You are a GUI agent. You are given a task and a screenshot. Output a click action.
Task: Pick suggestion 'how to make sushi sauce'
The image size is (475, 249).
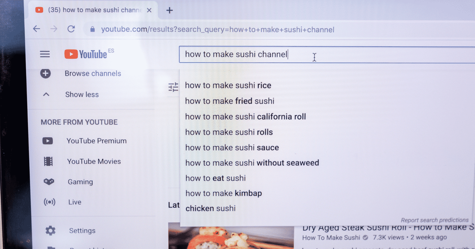(232, 147)
